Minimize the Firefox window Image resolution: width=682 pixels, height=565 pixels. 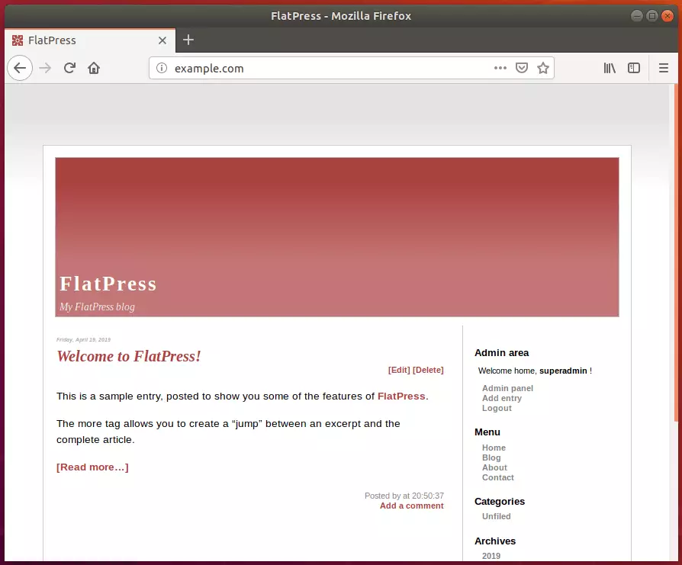(637, 16)
